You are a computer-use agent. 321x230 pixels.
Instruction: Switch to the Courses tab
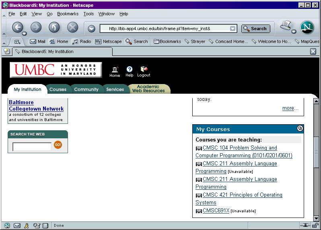click(58, 89)
